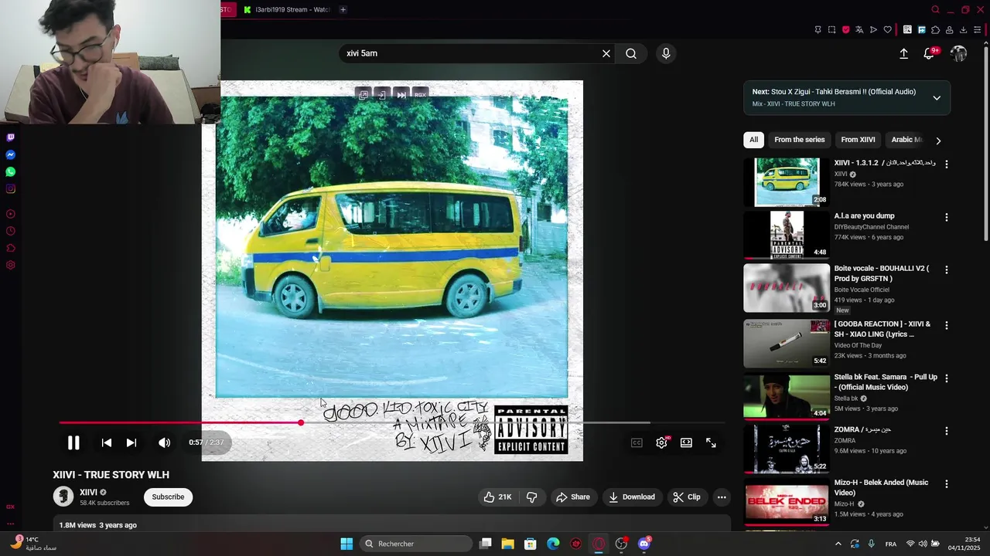Open the player settings gear
990x556 pixels.
[661, 442]
